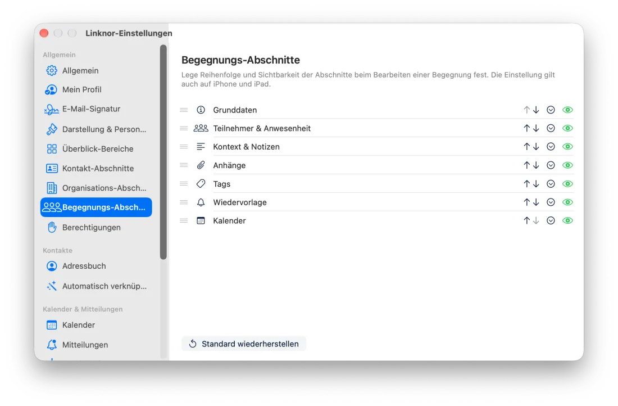The height and width of the screenshot is (406, 618).
Task: Toggle visibility of Kontext & Notizen
Action: coord(567,147)
